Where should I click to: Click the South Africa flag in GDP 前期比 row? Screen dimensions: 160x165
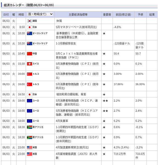tap(30, 127)
